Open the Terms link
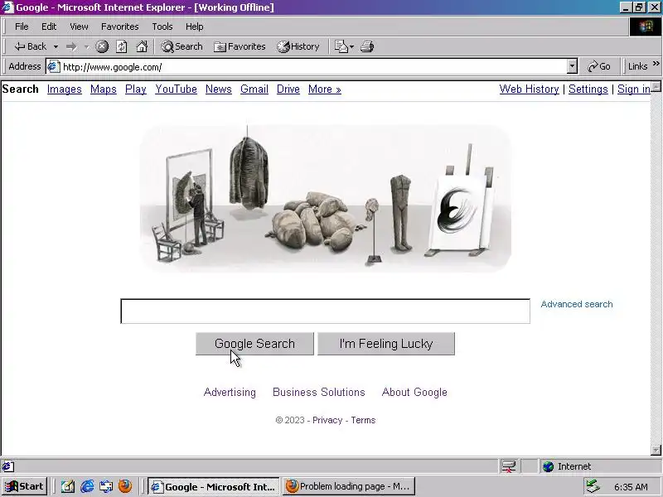The image size is (663, 497). pyautogui.click(x=363, y=420)
